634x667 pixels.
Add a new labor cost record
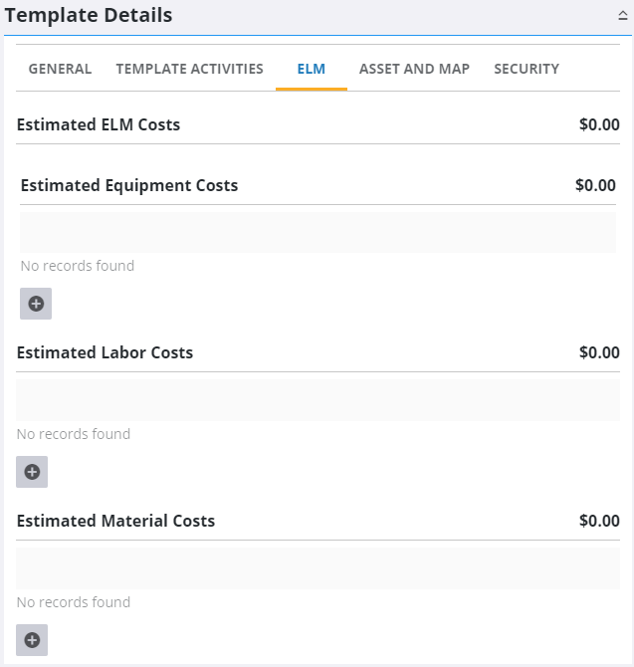point(32,472)
